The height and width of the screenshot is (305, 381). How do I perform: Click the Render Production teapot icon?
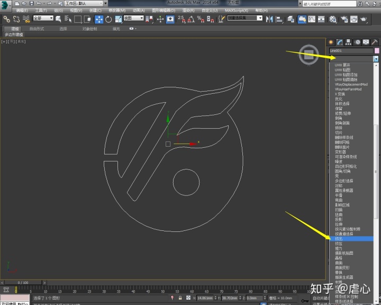point(364,19)
